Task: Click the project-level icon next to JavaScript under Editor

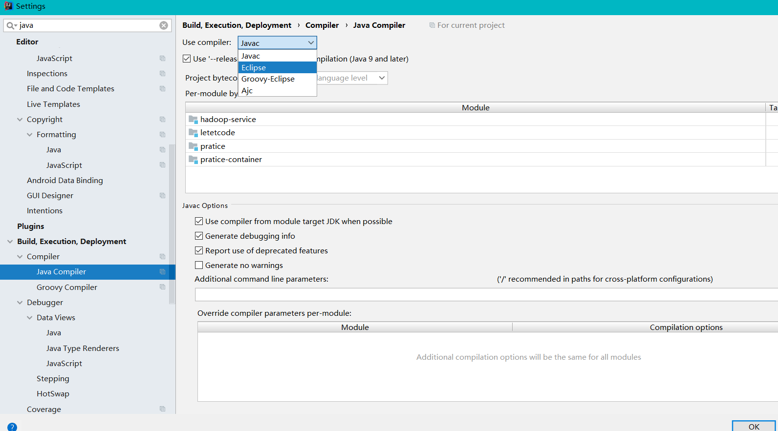Action: [x=162, y=58]
